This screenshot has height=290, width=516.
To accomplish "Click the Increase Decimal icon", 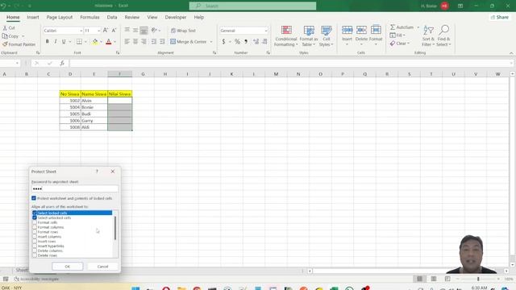I will click(x=256, y=41).
